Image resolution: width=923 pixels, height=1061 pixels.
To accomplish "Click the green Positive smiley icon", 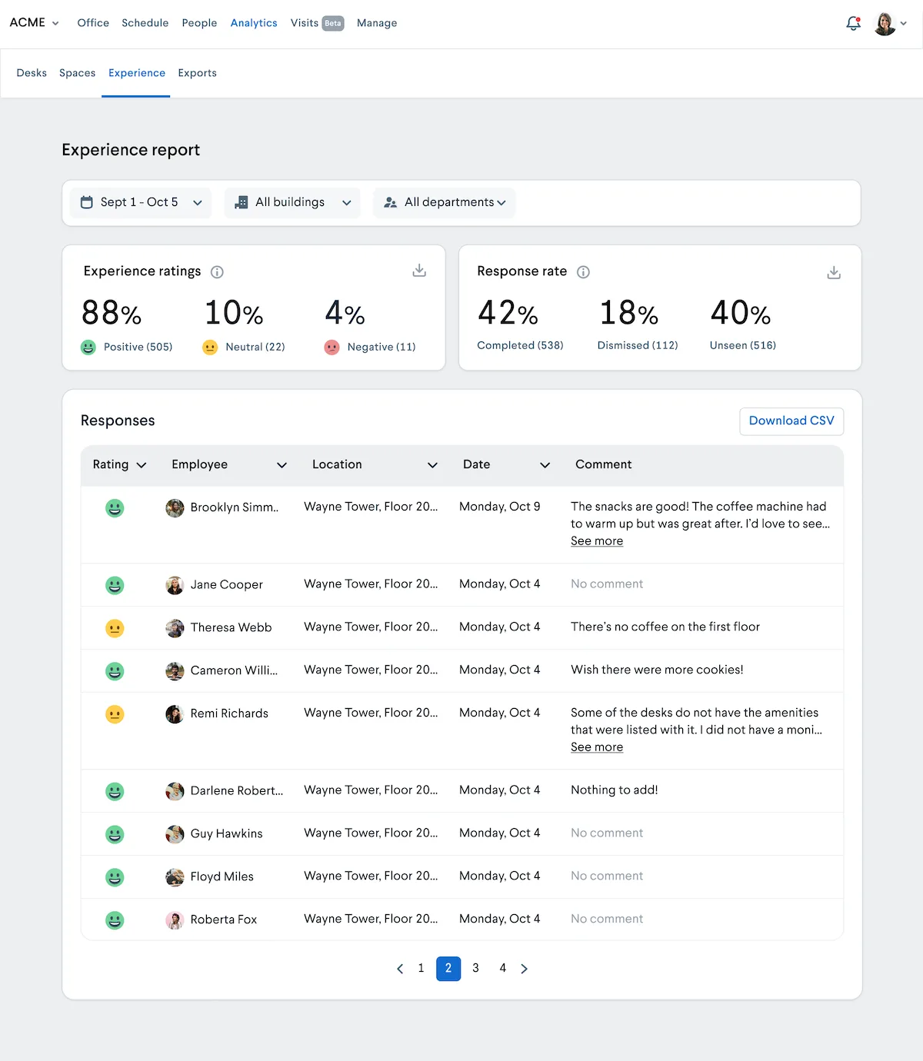I will click(x=88, y=348).
